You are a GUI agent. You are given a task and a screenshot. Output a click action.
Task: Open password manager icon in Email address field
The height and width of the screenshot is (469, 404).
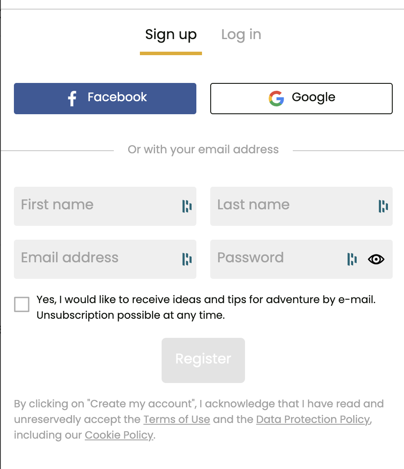(x=187, y=259)
